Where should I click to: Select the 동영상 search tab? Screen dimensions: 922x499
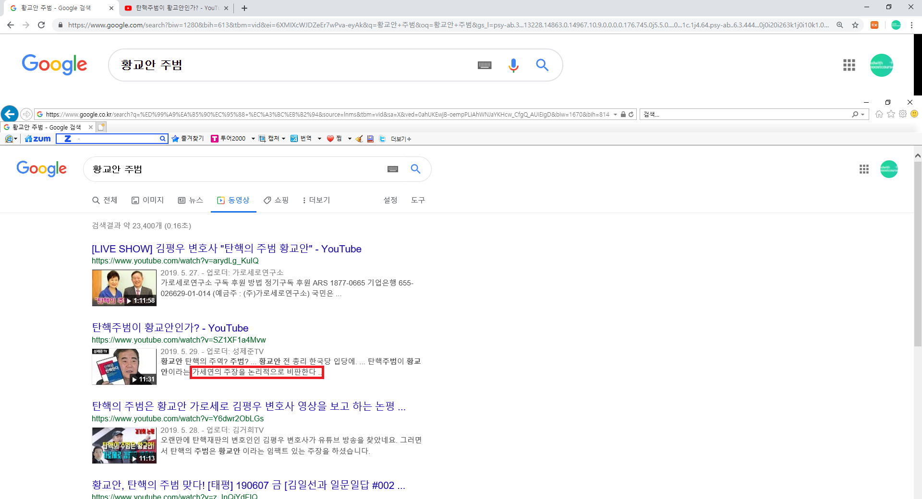(x=233, y=200)
